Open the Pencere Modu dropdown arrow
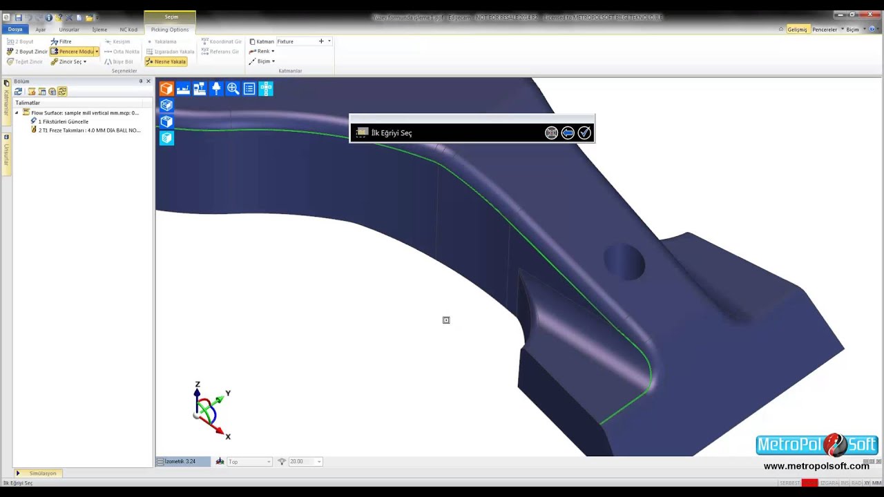 point(97,52)
